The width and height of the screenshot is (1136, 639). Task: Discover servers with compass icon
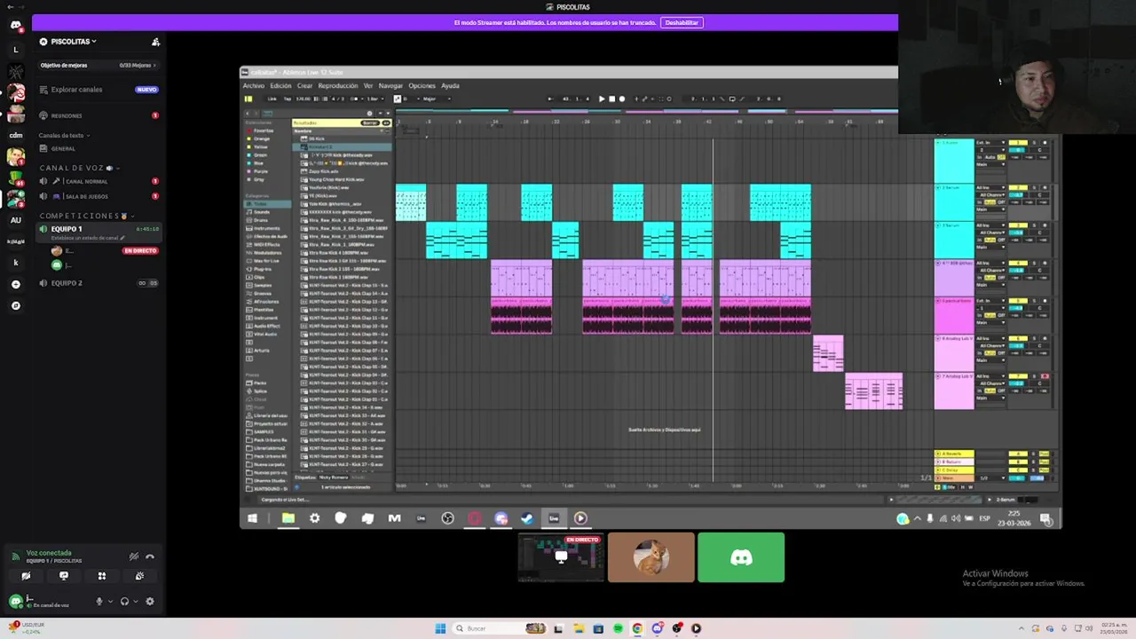coord(16,305)
